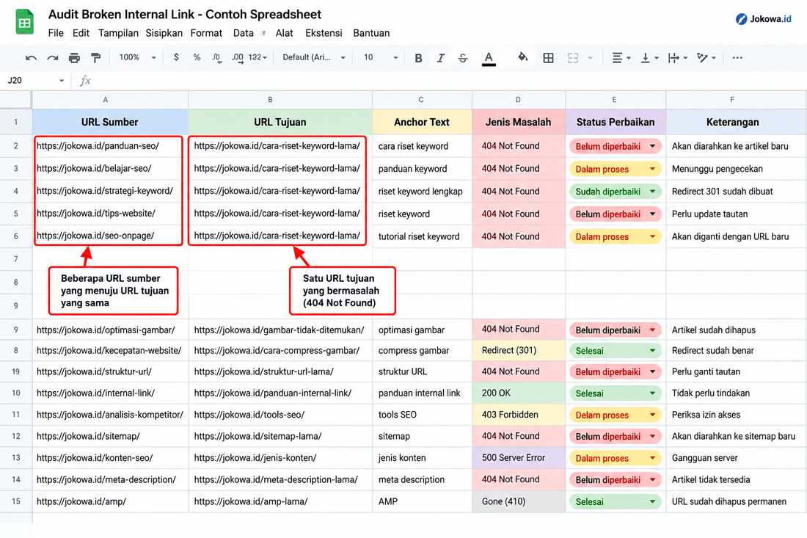Image resolution: width=807 pixels, height=538 pixels.
Task: Open the Borders tool
Action: pyautogui.click(x=549, y=58)
